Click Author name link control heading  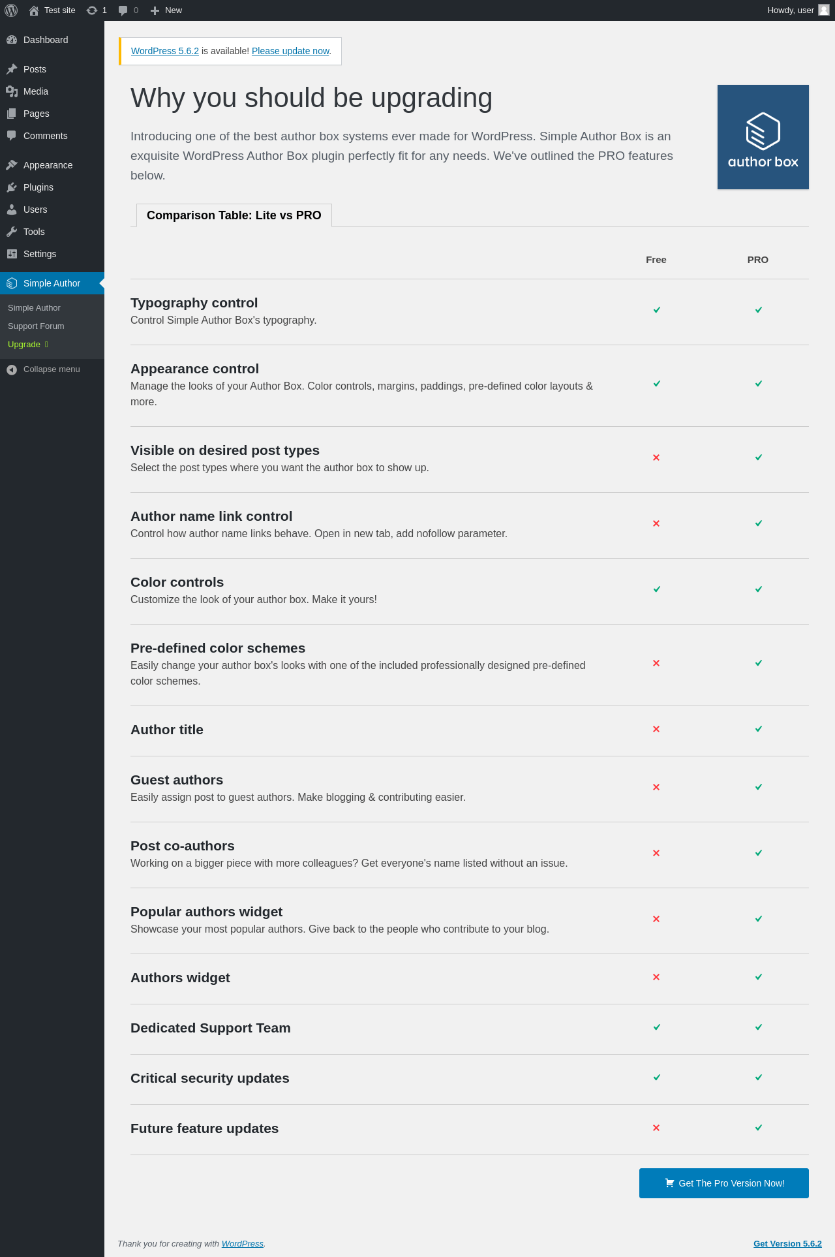[211, 516]
